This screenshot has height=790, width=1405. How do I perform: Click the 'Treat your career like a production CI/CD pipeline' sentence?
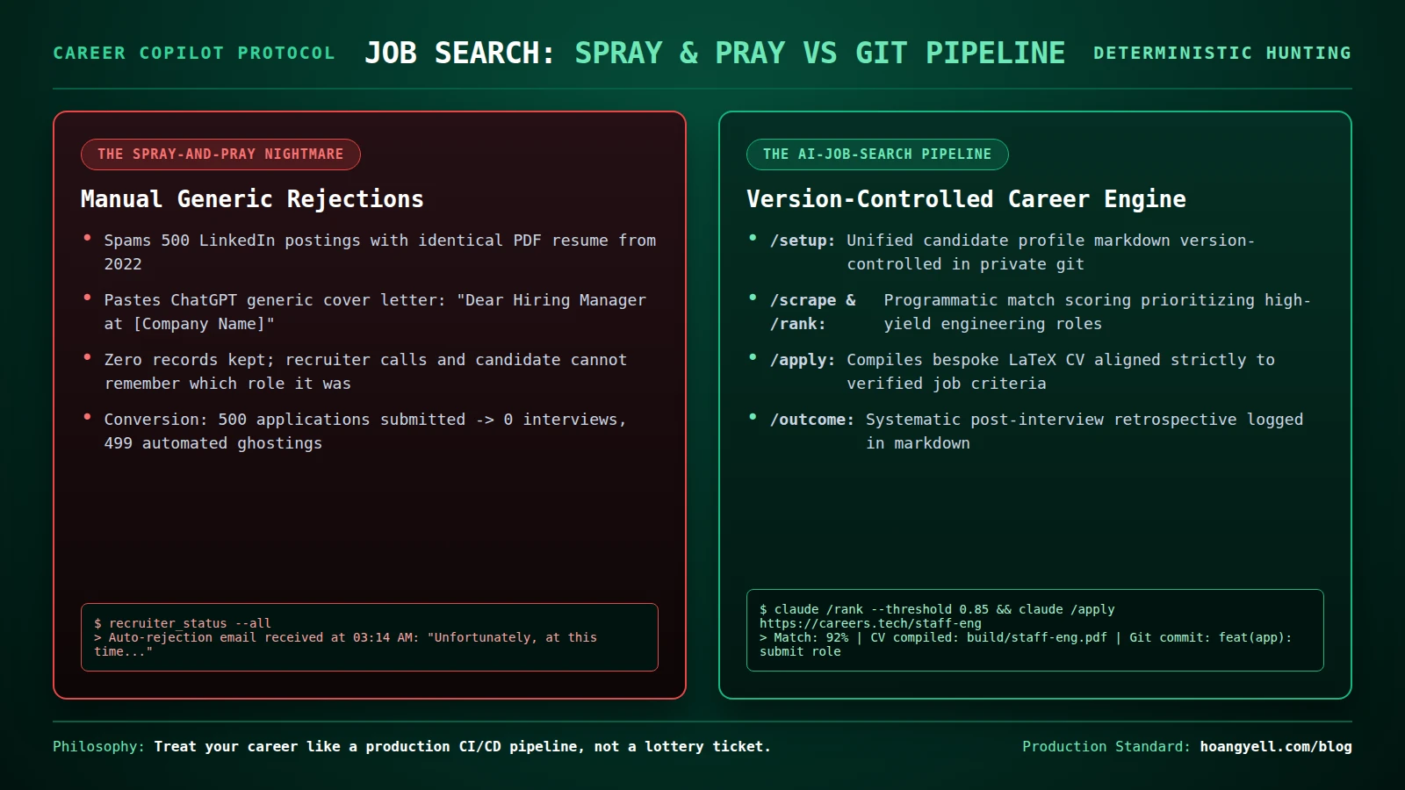462,746
